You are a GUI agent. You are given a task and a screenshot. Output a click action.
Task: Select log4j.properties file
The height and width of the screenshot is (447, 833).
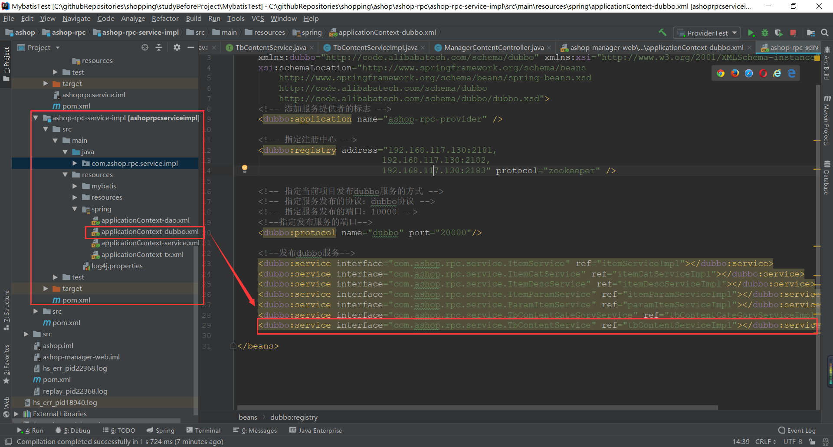tap(117, 266)
